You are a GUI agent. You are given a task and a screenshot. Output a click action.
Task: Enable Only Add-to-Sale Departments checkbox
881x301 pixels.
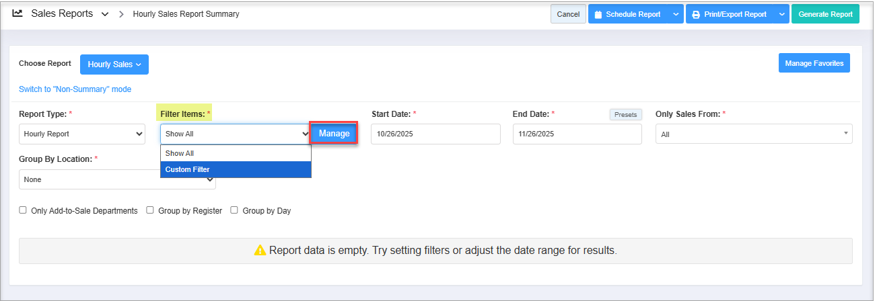coord(24,210)
